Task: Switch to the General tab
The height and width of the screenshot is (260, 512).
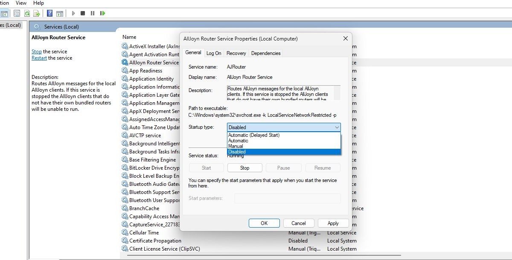Action: [193, 52]
